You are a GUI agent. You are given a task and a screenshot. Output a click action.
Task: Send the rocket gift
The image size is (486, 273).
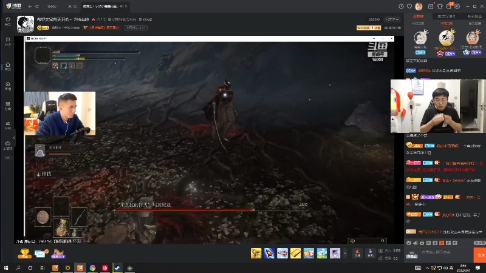[x=269, y=253]
